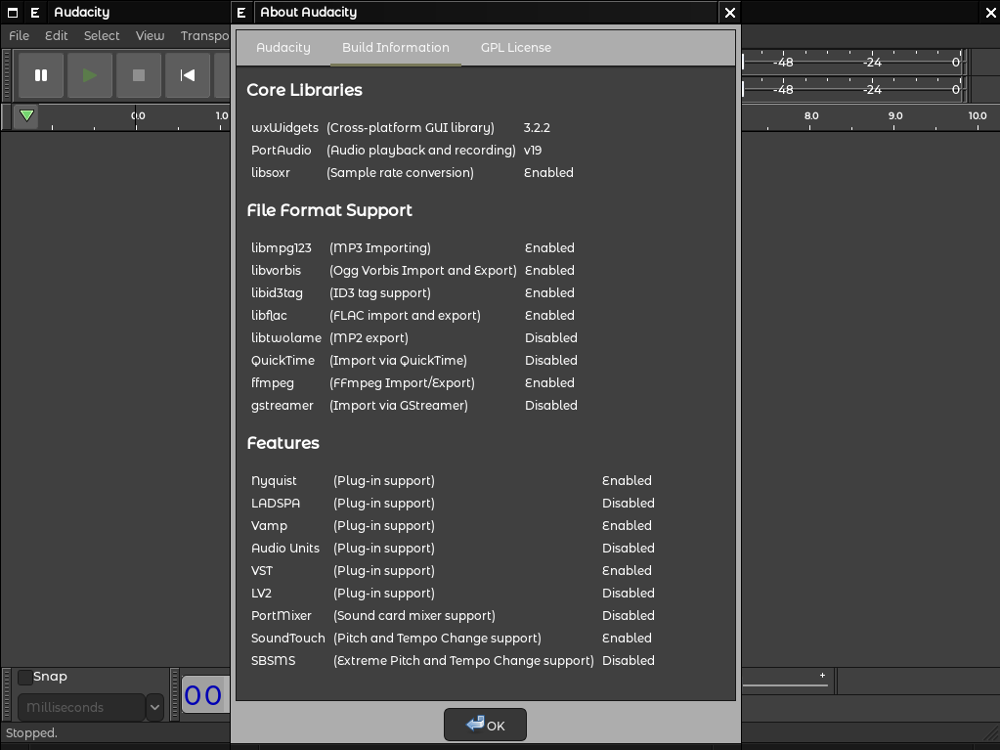Viewport: 1000px width, 750px height.
Task: Click the "LV2" feature name
Action: click(261, 594)
